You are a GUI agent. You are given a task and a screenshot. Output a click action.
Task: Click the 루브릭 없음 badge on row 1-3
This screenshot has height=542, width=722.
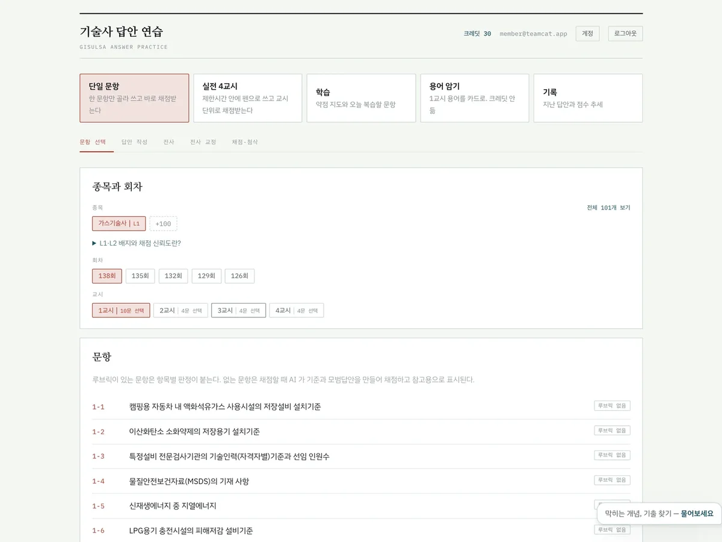click(x=612, y=455)
